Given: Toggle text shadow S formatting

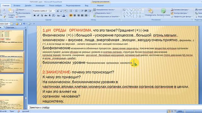Looking at the screenshot, I should click(x=50, y=15).
